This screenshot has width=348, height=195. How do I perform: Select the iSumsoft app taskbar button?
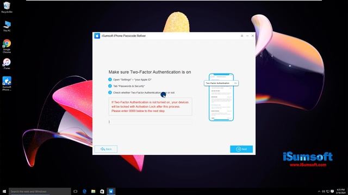[111, 191]
